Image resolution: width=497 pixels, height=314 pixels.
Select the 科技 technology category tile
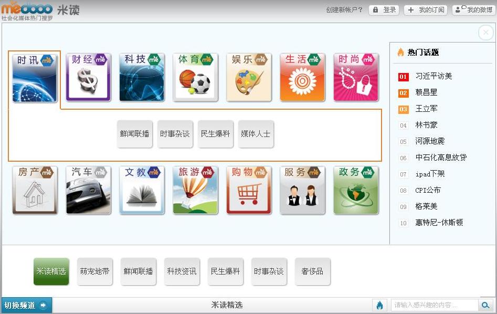pos(142,77)
